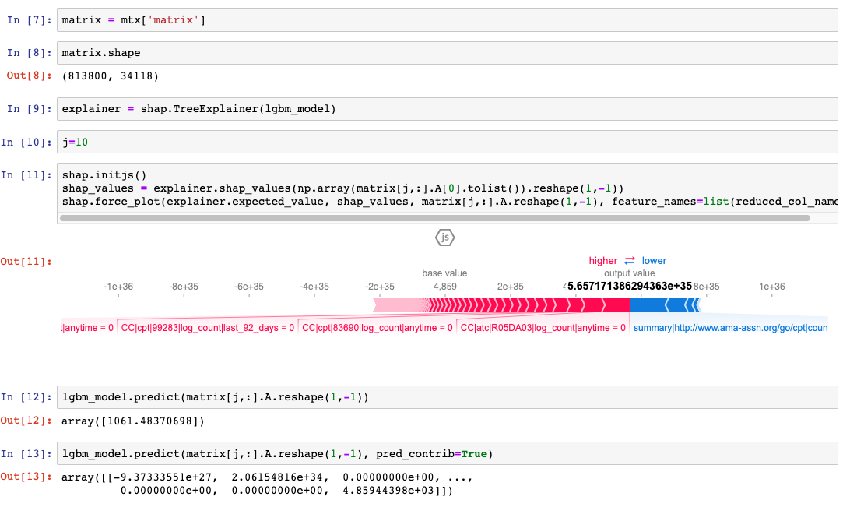Click the red feature segment CC|atc|R05DA03|log_count|anytime
Screen dimensions: 850x507
click(541, 327)
